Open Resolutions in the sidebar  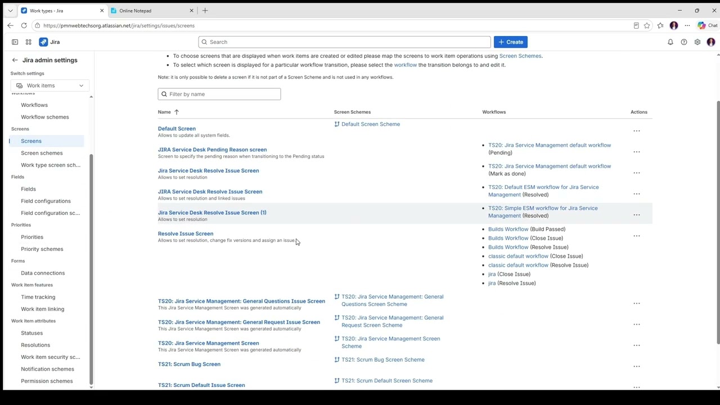coord(35,345)
